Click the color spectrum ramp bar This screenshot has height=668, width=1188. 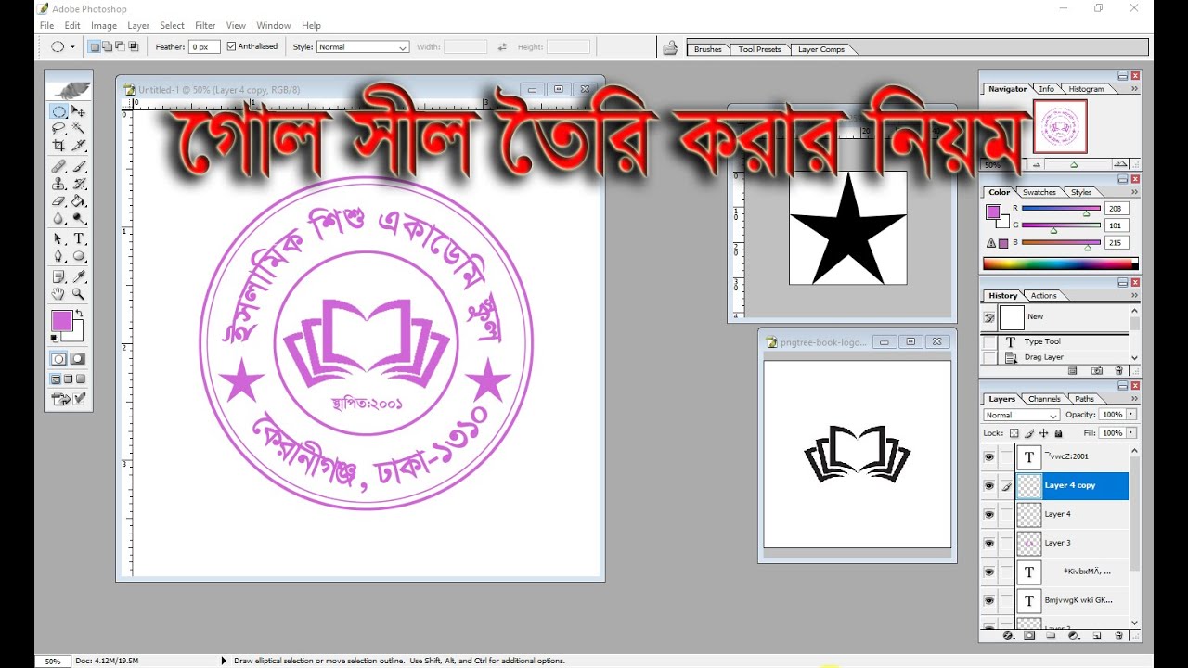pos(1060,264)
